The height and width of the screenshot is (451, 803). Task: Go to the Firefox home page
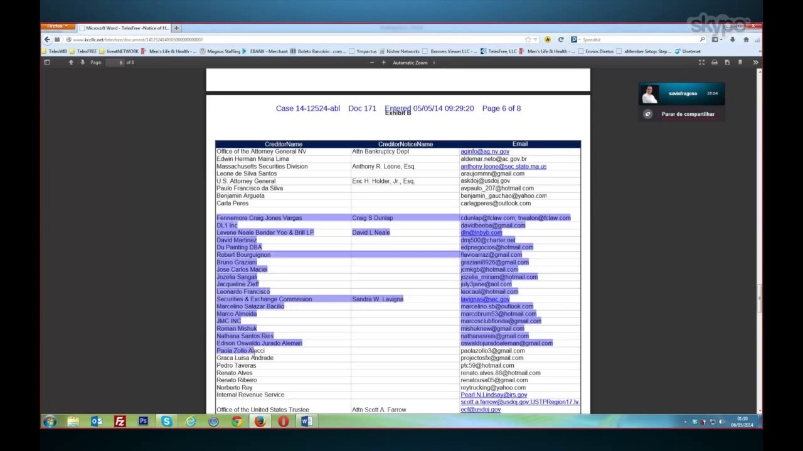click(x=745, y=39)
